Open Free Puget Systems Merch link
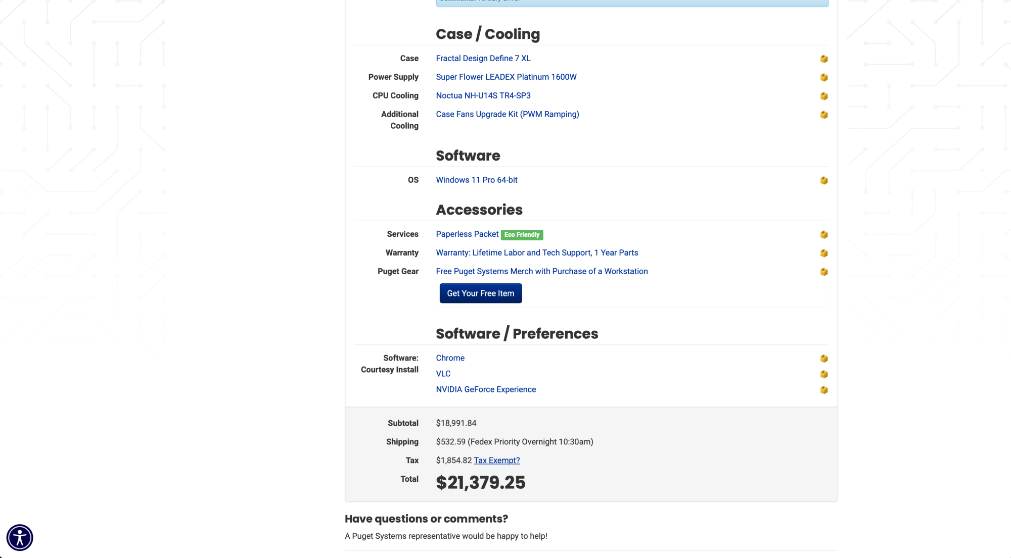The image size is (1011, 558). [541, 271]
